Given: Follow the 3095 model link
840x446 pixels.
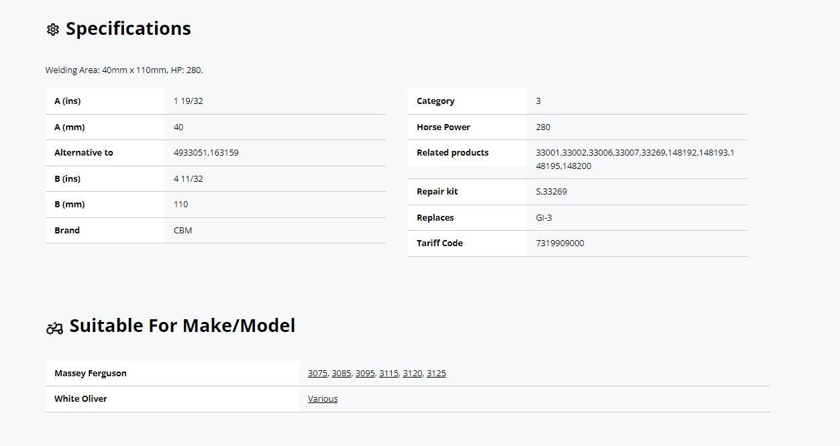Looking at the screenshot, I should tap(365, 374).
